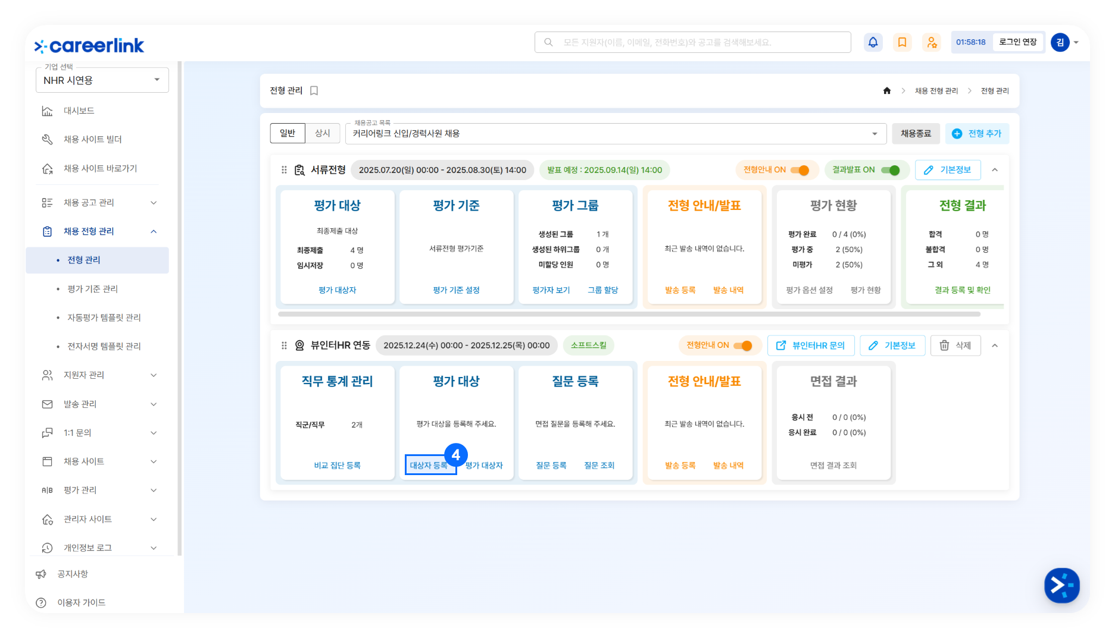The width and height of the screenshot is (1115, 638).
Task: Toggle 뷰인터HR 전형안내 ON switch
Action: (742, 345)
